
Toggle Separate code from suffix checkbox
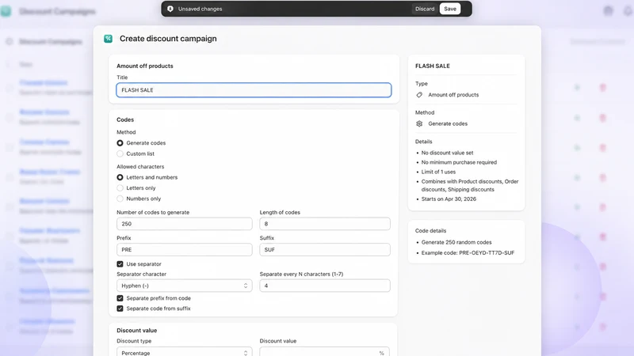(120, 309)
